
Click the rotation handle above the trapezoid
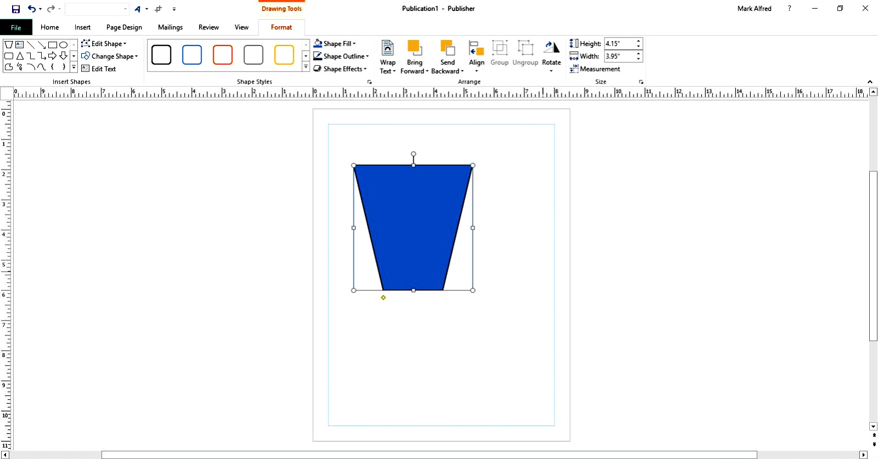point(413,154)
